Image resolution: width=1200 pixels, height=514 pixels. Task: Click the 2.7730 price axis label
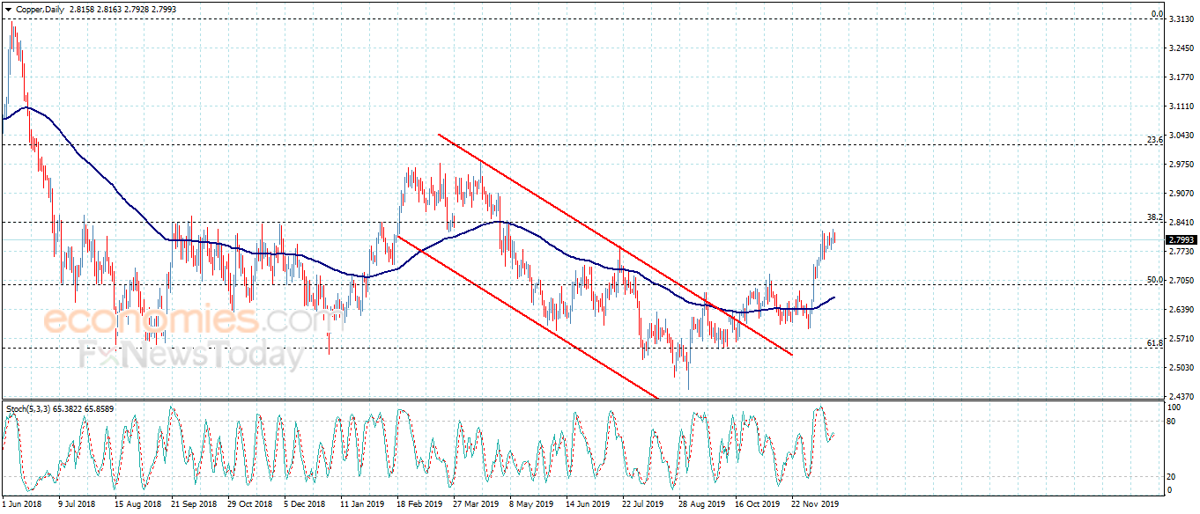click(1181, 252)
